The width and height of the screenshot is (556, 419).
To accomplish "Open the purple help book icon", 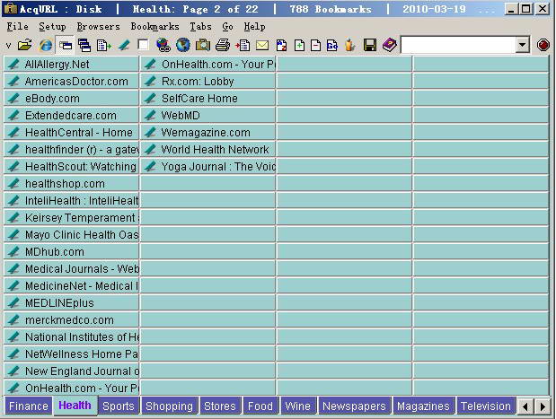I will (389, 45).
